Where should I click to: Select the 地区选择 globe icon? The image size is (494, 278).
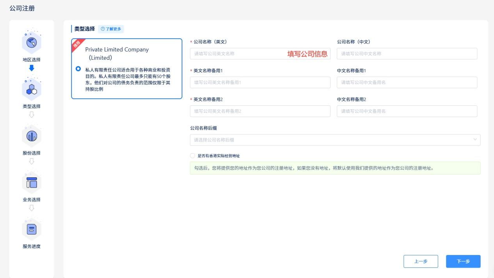tap(32, 43)
